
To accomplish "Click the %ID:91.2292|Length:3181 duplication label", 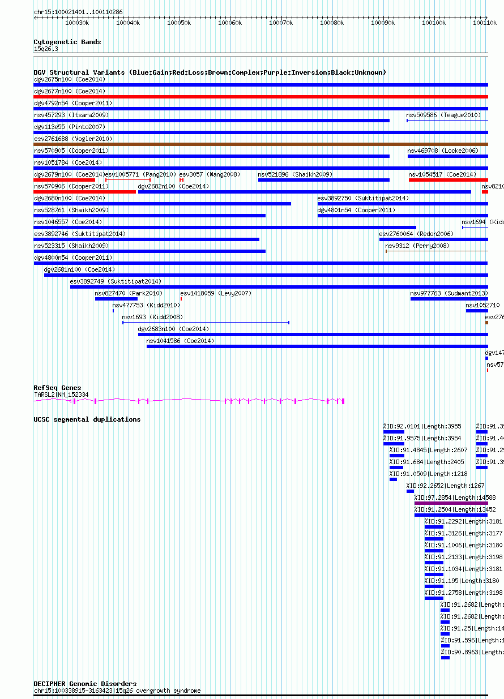I will point(464,521).
